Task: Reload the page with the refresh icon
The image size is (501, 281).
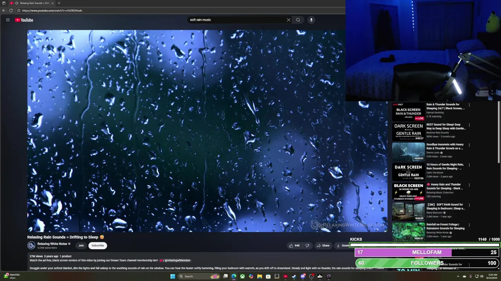Action: point(11,11)
